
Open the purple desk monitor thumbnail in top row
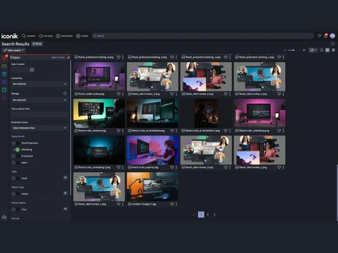coord(99,76)
